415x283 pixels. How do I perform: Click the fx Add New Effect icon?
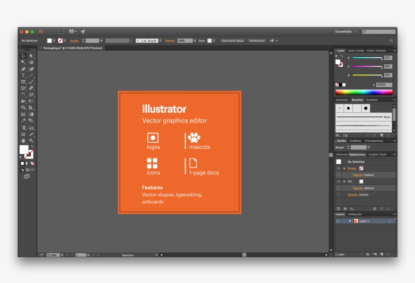coord(352,209)
